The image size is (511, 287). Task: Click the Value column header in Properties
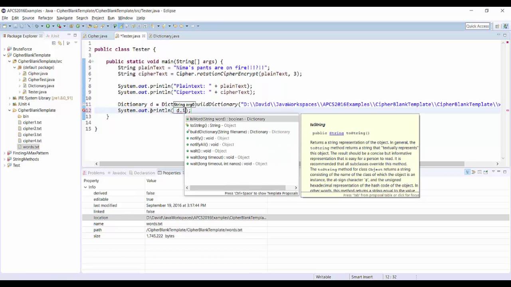[151, 181]
